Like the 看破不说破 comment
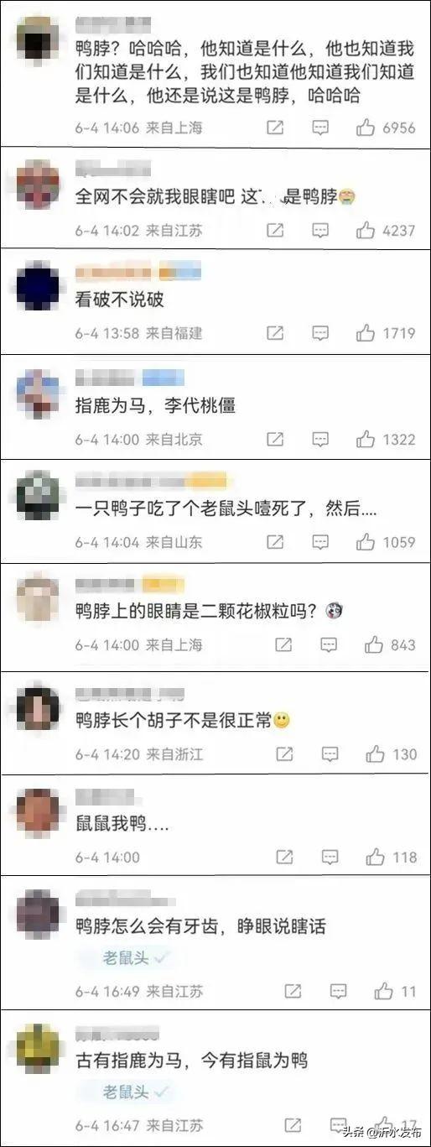This screenshot has width=431, height=1147. (x=365, y=333)
